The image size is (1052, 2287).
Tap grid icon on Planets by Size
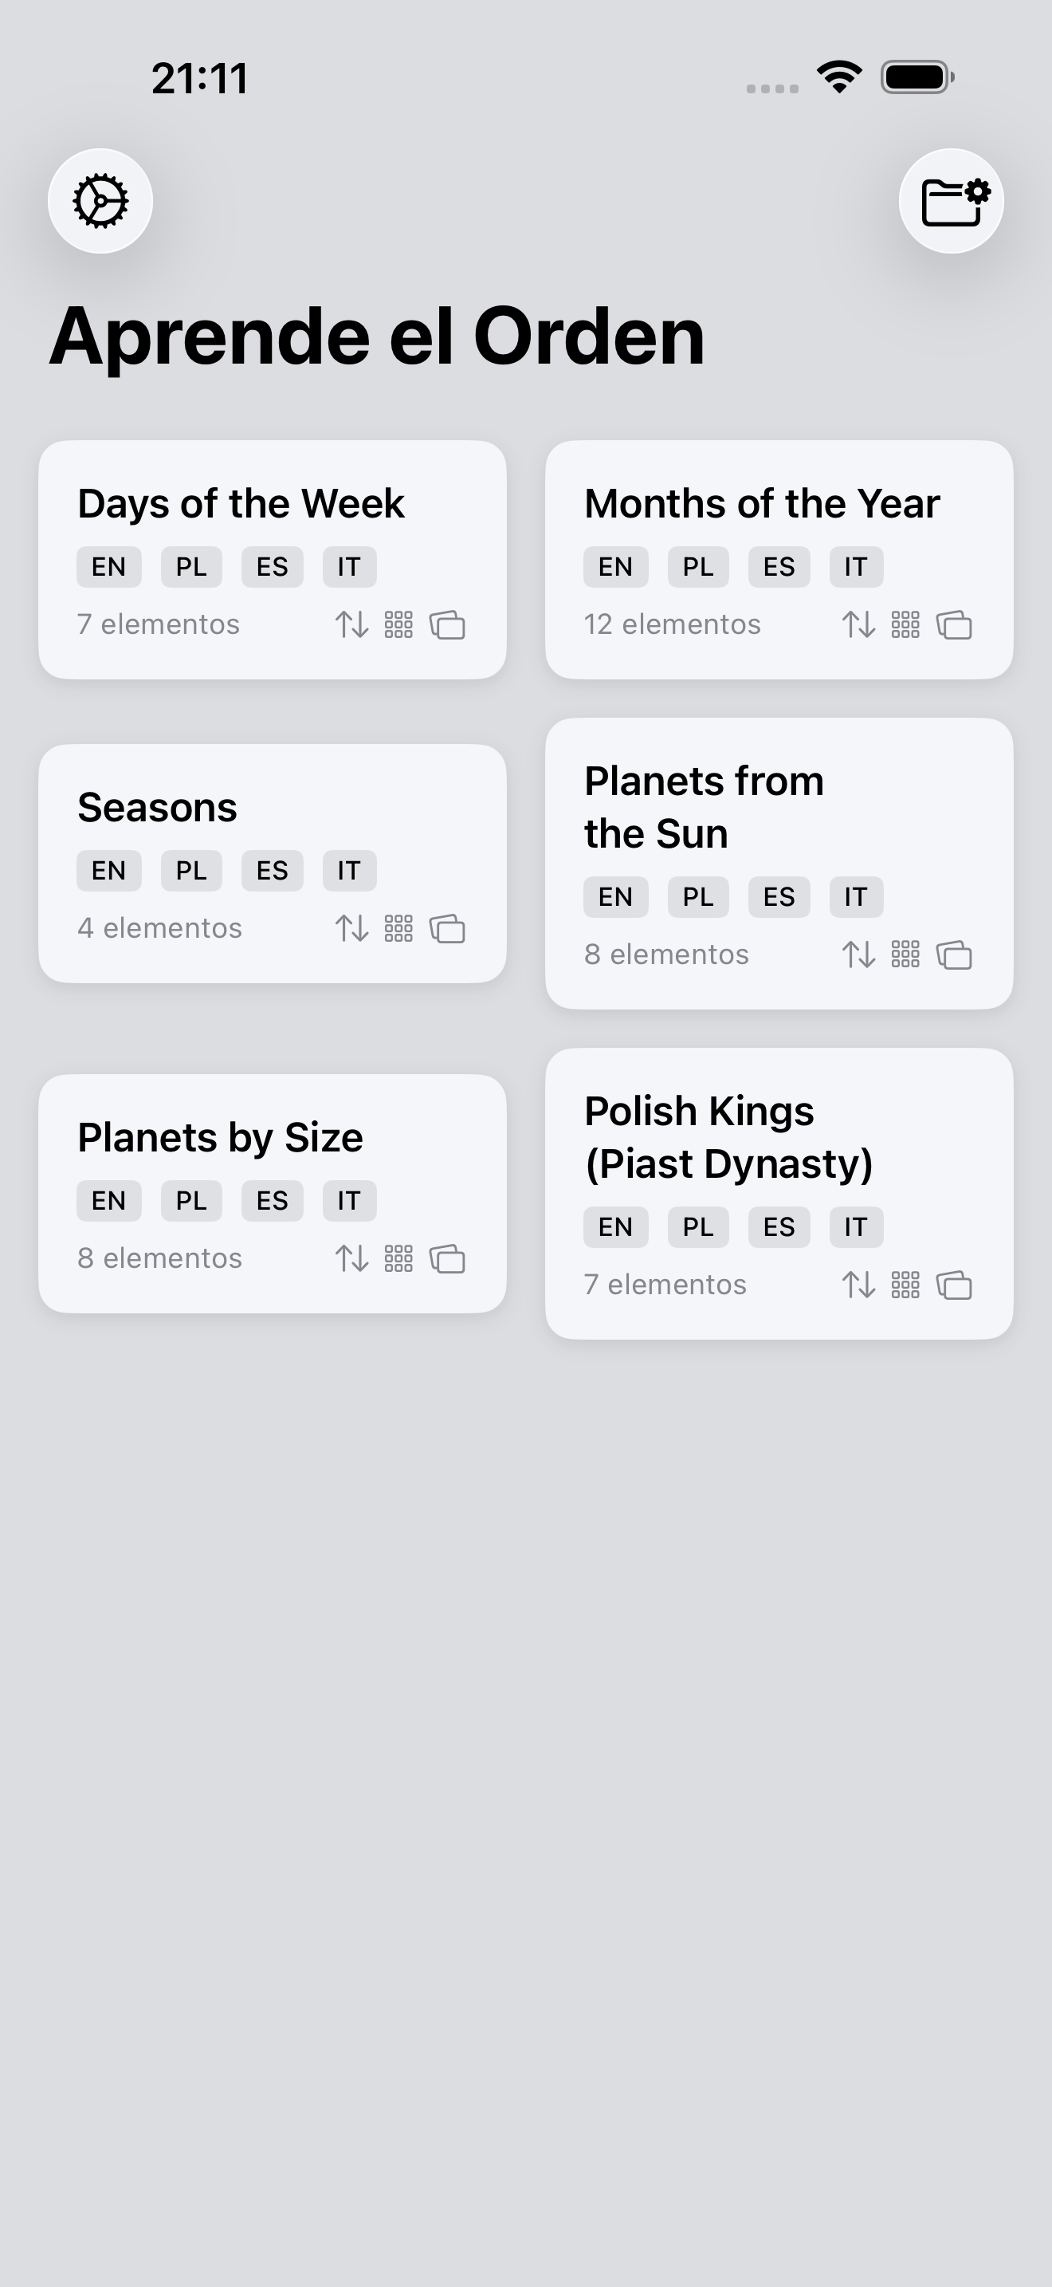[398, 1259]
